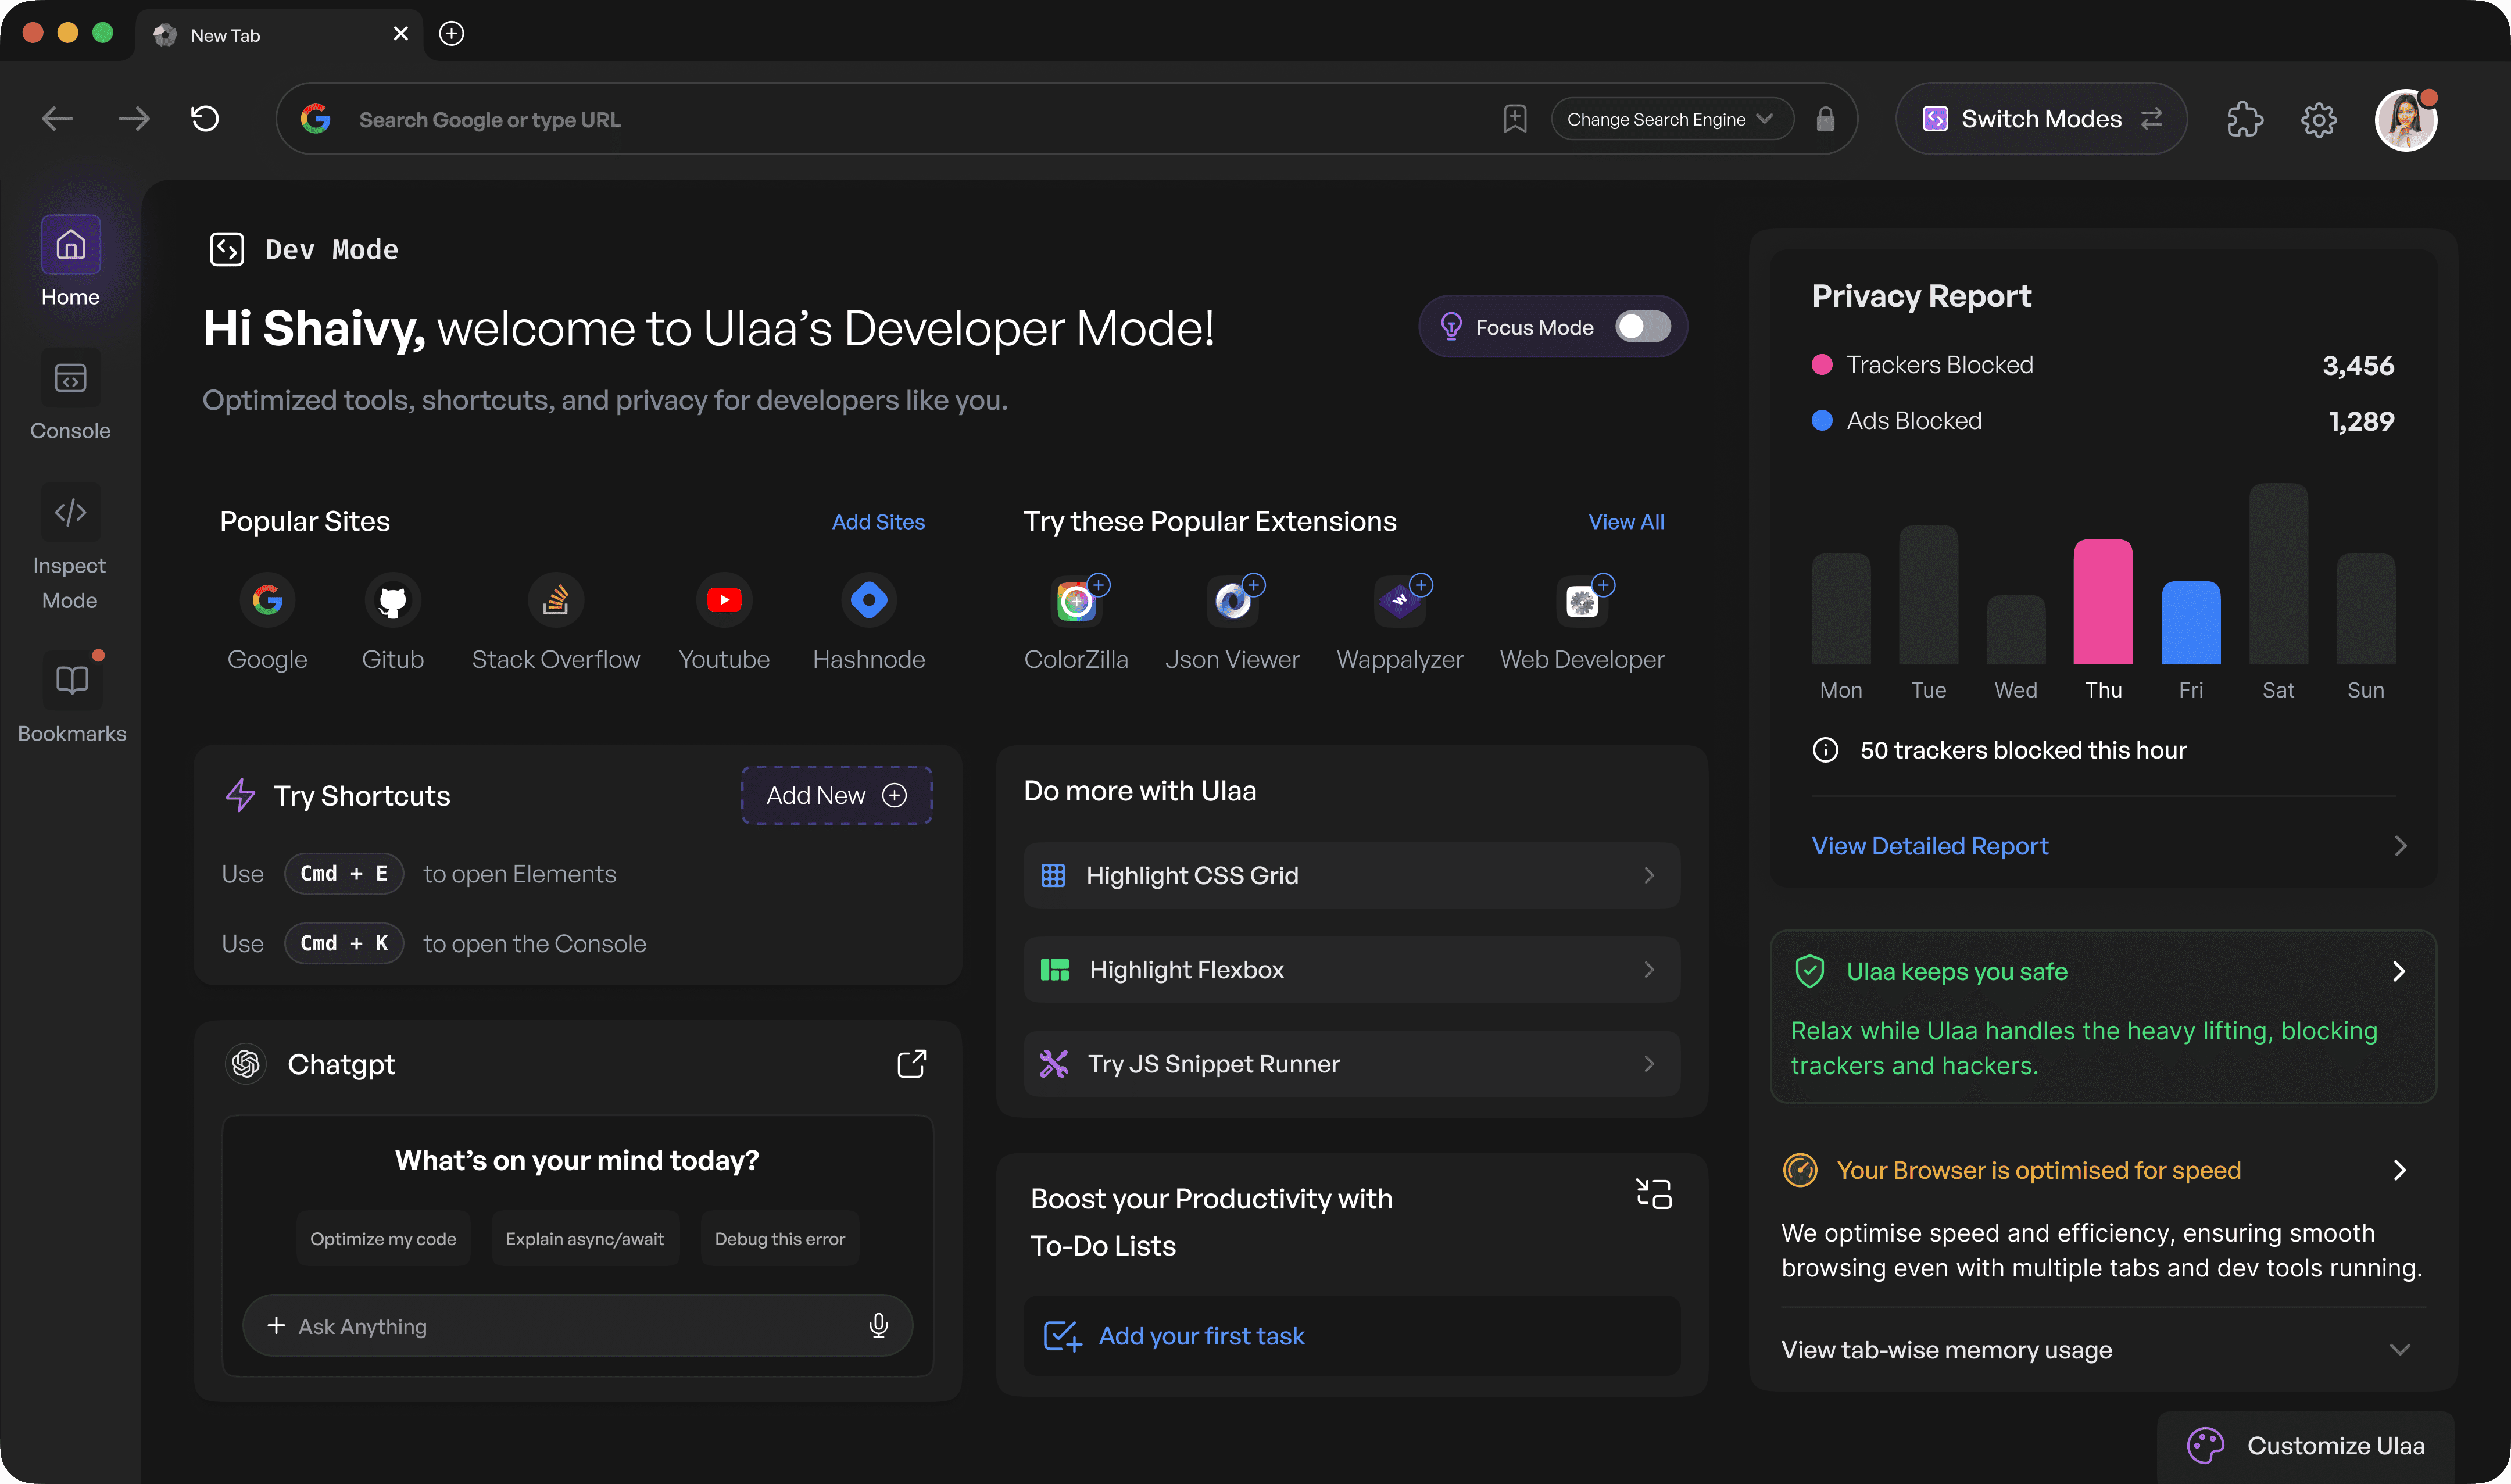
Task: Reload the page with refresh icon
Action: click(x=205, y=119)
